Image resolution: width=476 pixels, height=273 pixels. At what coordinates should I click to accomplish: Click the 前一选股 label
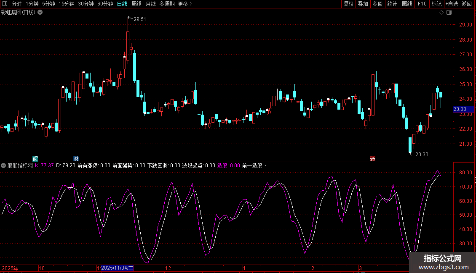coord(254,165)
